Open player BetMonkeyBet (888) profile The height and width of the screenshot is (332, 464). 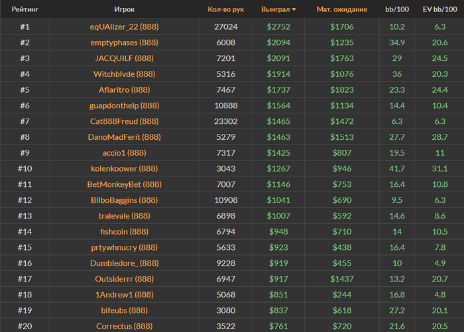coord(125,184)
